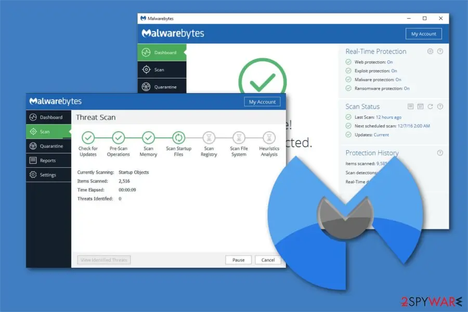The image size is (468, 312).
Task: Minimize the back Malwarebytes window
Action: (409, 18)
